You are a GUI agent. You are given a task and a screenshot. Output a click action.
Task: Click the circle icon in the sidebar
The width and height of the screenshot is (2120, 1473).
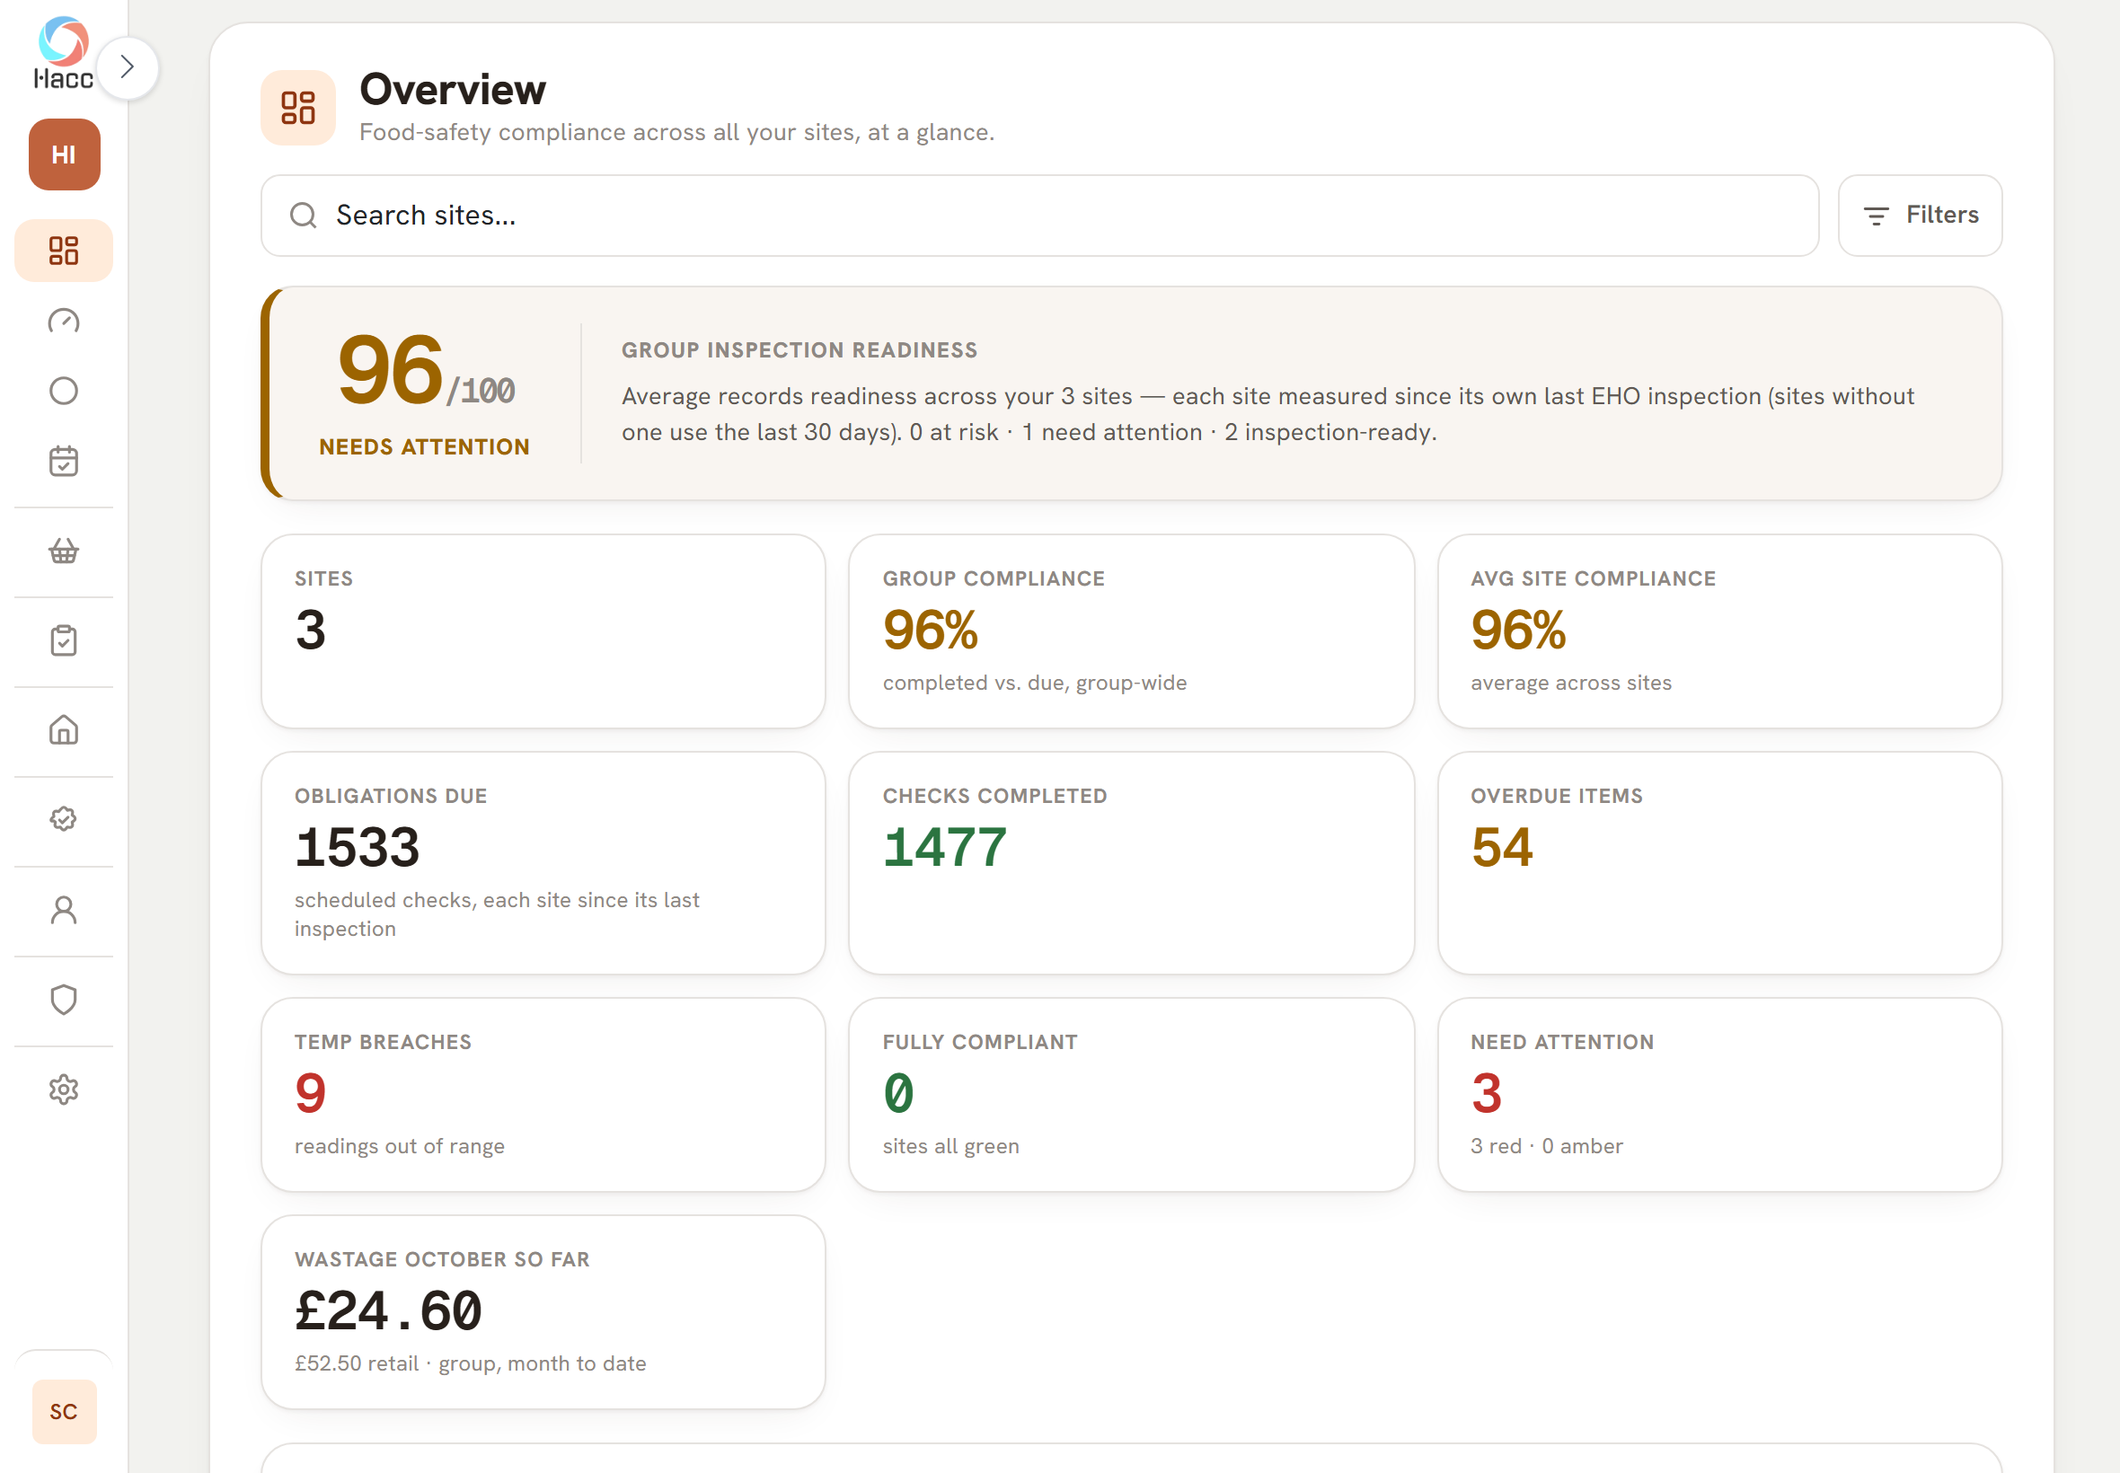pyautogui.click(x=64, y=391)
